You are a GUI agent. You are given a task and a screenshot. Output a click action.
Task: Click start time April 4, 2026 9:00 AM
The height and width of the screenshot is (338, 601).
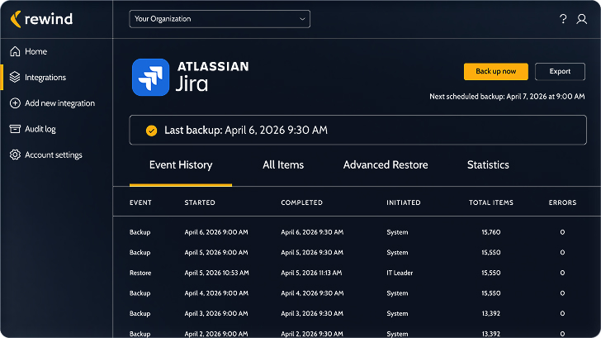click(x=216, y=293)
